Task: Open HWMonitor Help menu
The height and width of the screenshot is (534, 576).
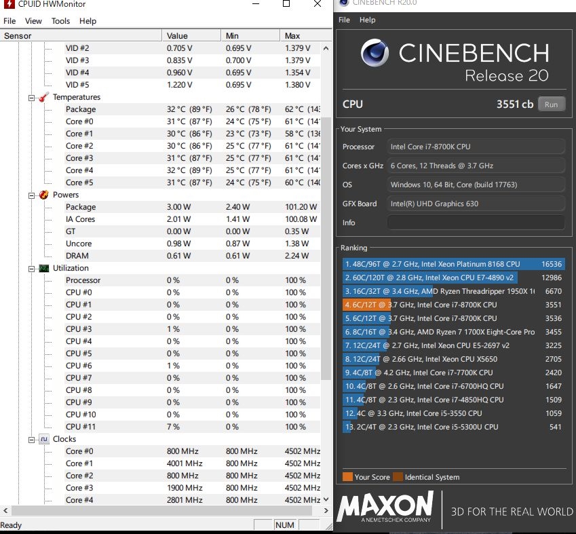Action: coord(88,21)
